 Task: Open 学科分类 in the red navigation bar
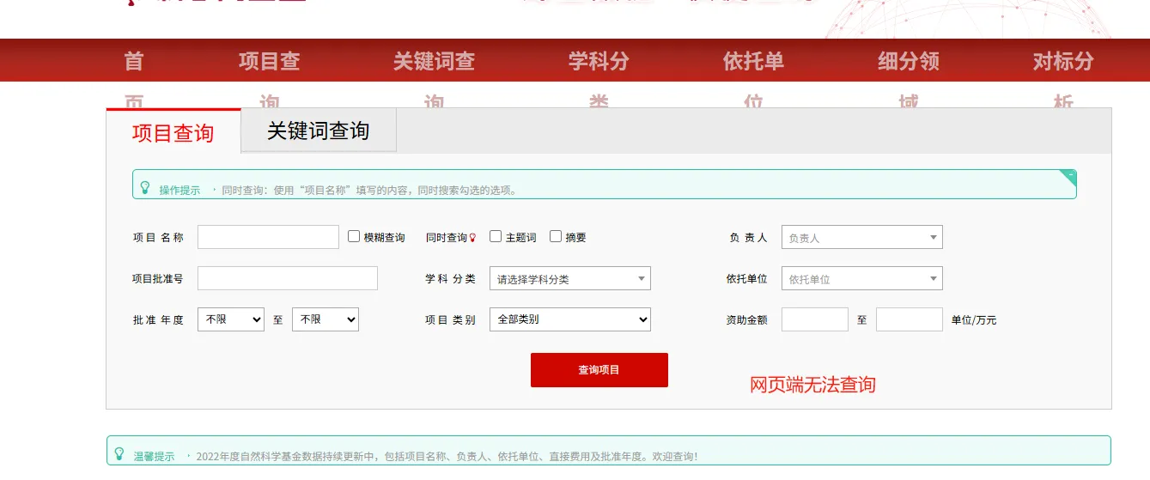tap(599, 62)
